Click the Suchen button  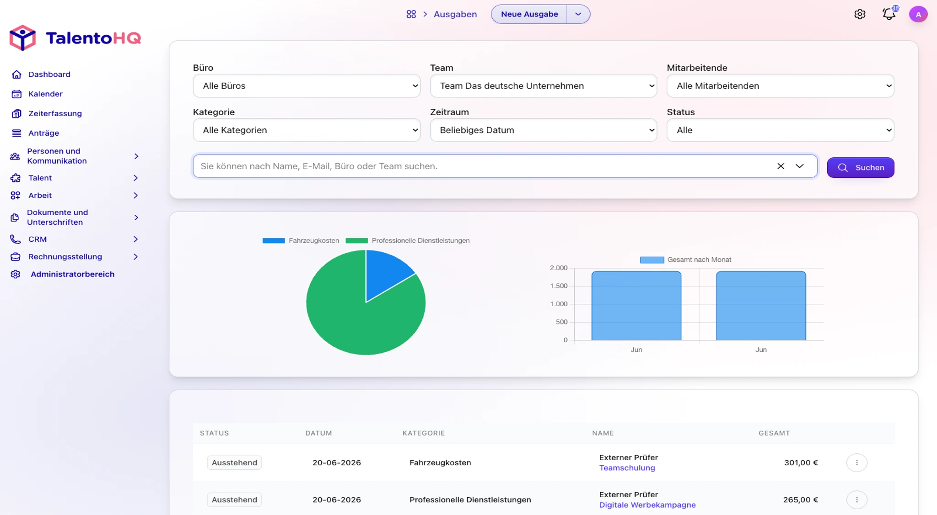click(x=860, y=168)
